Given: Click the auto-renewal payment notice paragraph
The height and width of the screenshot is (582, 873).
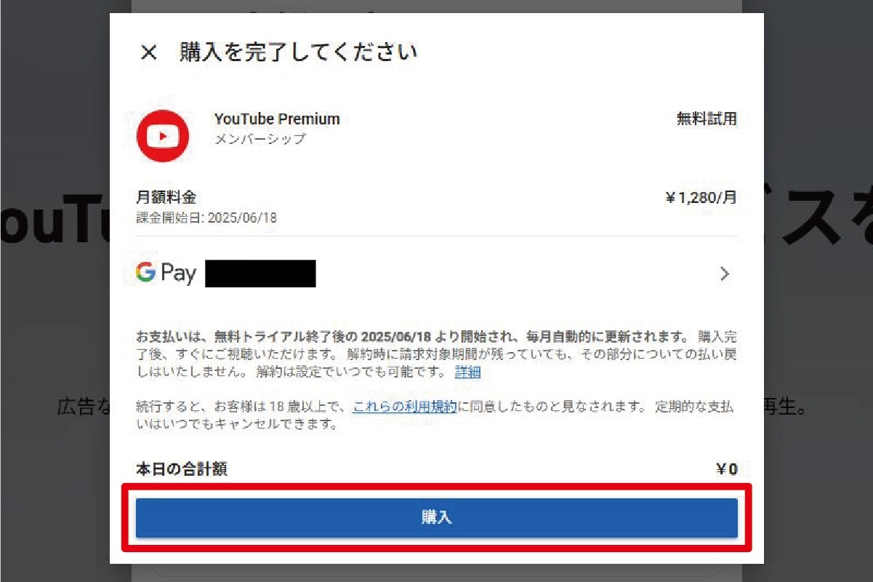Looking at the screenshot, I should tap(436, 355).
